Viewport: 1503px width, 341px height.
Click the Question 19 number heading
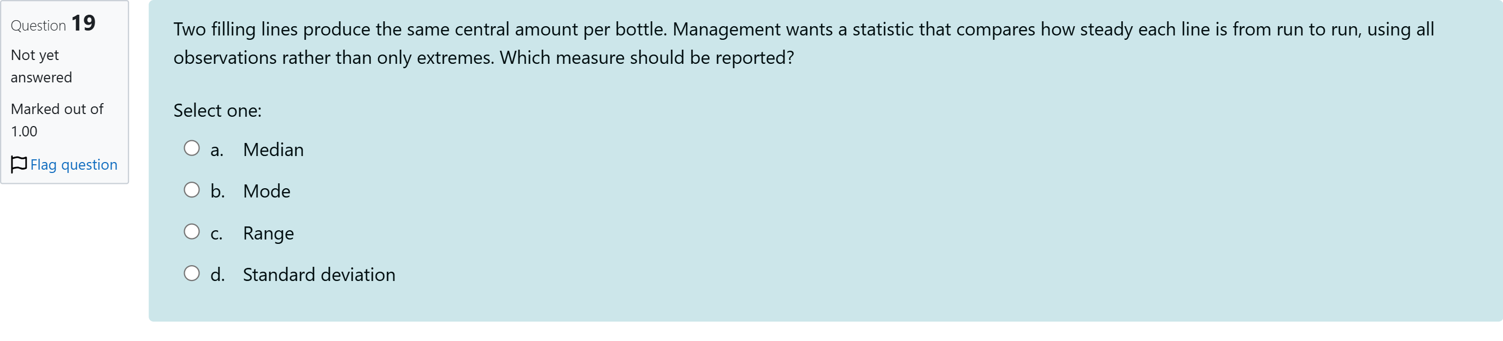pyautogui.click(x=53, y=24)
